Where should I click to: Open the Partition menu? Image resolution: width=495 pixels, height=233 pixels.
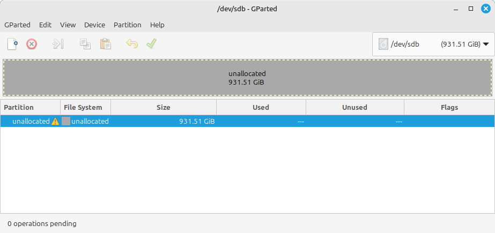tap(128, 25)
